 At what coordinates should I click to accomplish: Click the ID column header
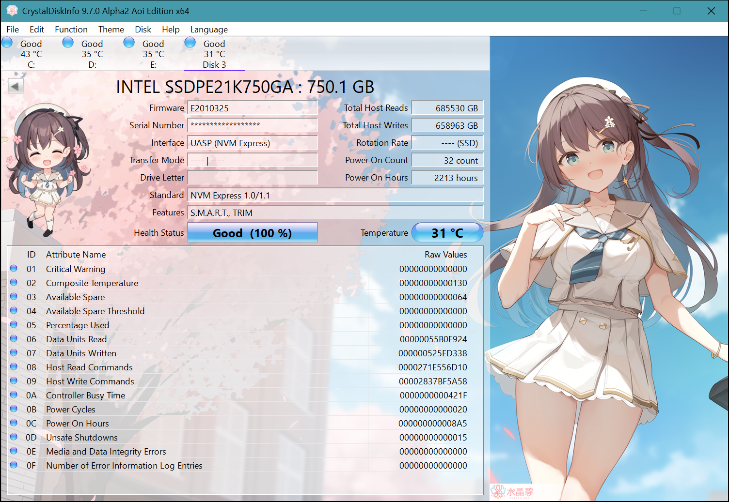pyautogui.click(x=31, y=254)
